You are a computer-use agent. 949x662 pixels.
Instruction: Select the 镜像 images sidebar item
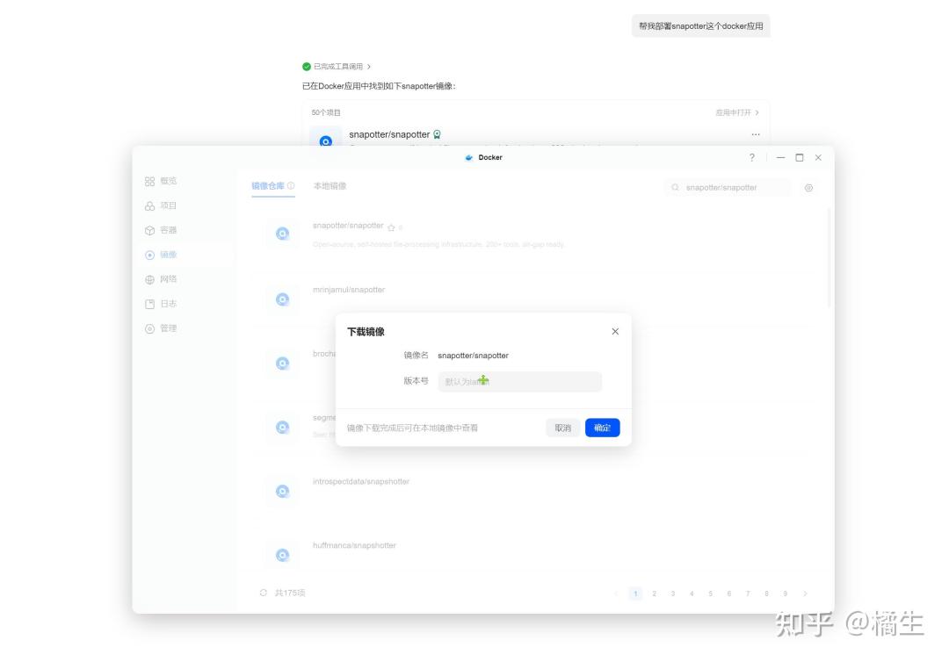pos(161,255)
